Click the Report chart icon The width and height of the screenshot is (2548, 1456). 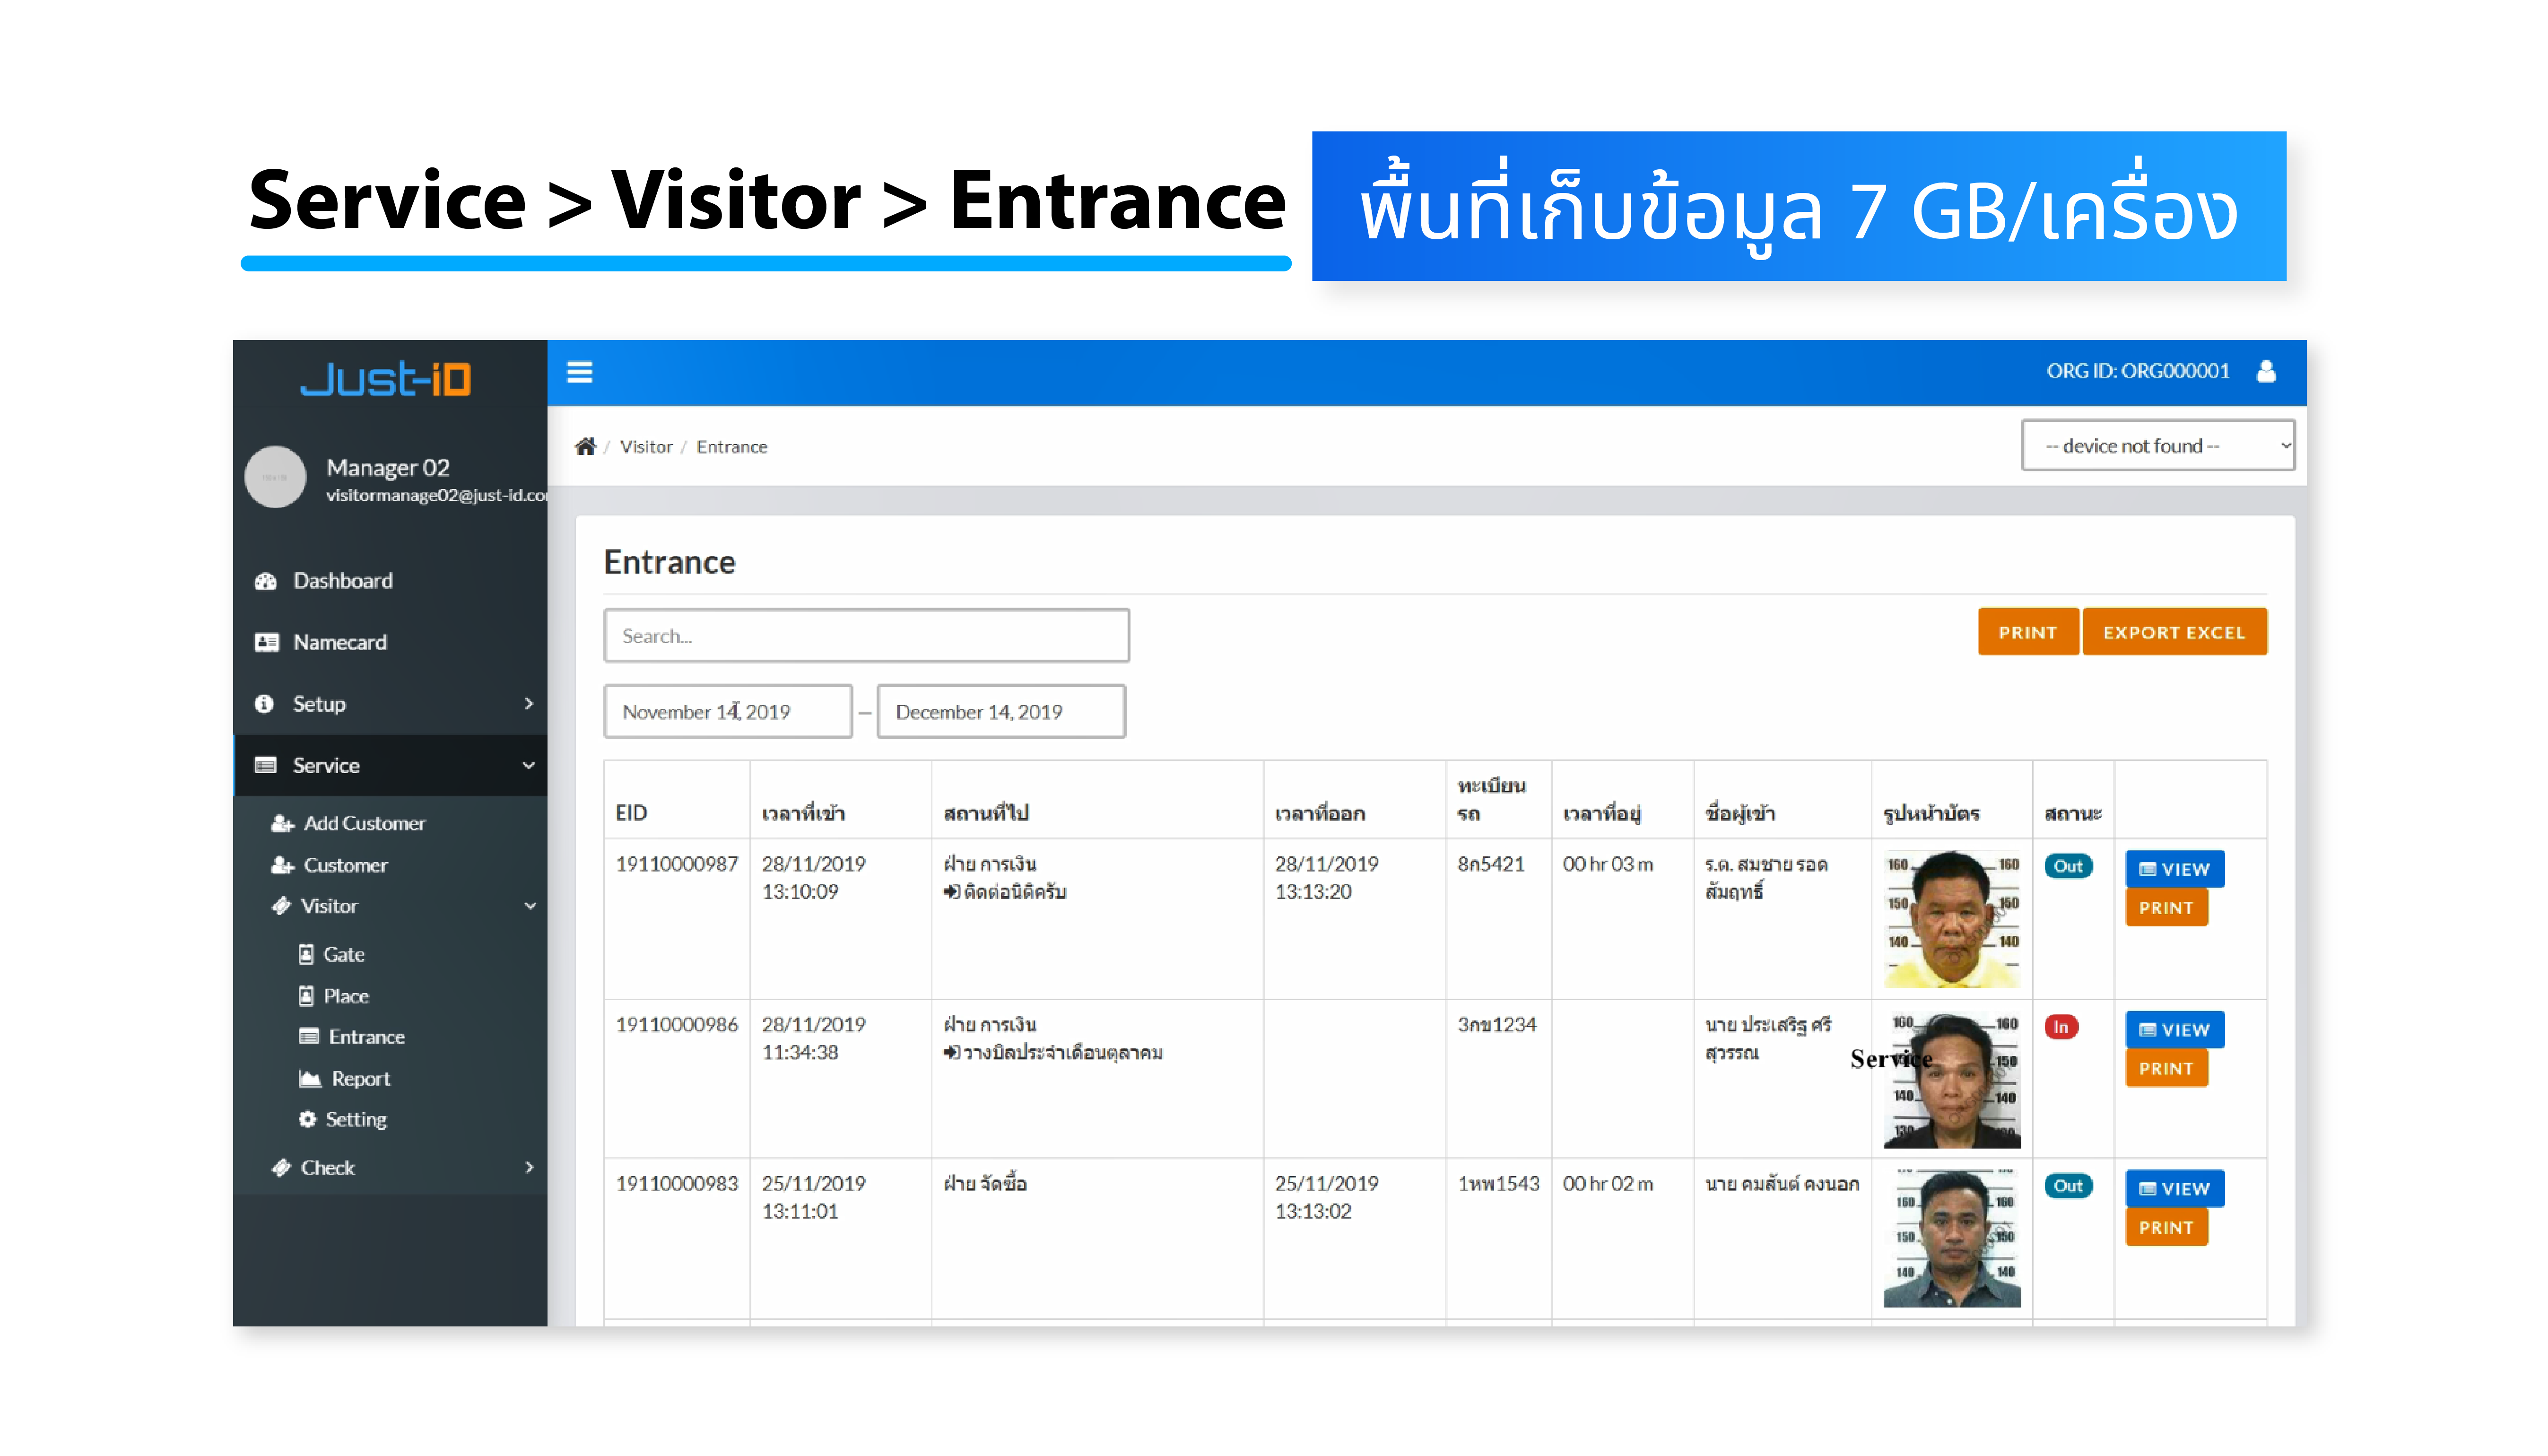[309, 1078]
